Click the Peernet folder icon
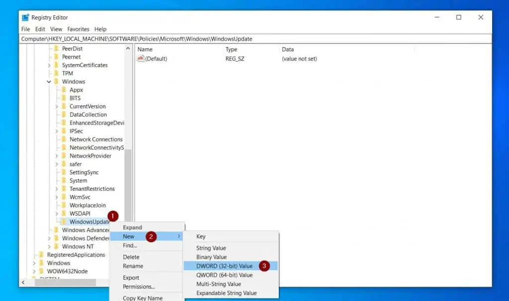This screenshot has width=509, height=301. 56,57
